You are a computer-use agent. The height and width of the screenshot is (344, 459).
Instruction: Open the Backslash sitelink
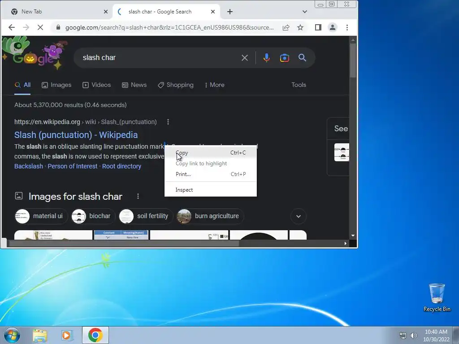(29, 166)
